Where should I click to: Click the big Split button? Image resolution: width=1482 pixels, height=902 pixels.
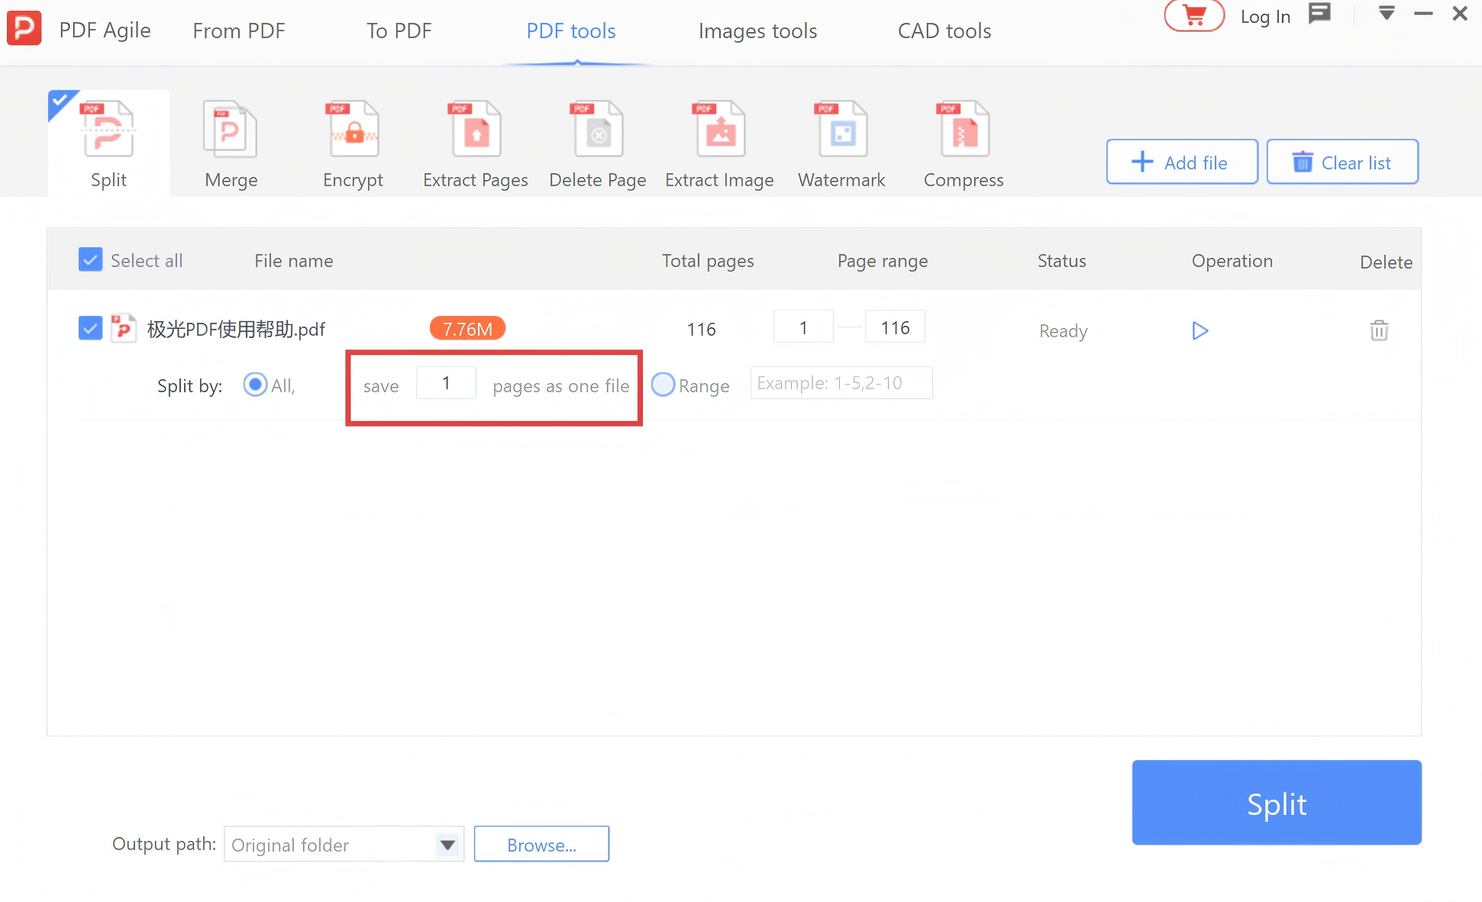tap(1277, 802)
